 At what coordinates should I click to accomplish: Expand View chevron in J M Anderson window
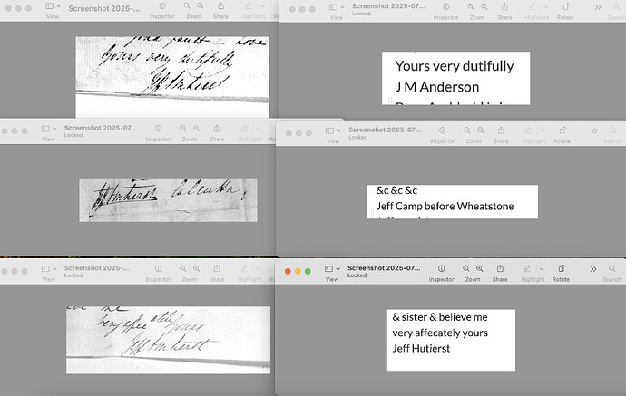click(x=343, y=7)
